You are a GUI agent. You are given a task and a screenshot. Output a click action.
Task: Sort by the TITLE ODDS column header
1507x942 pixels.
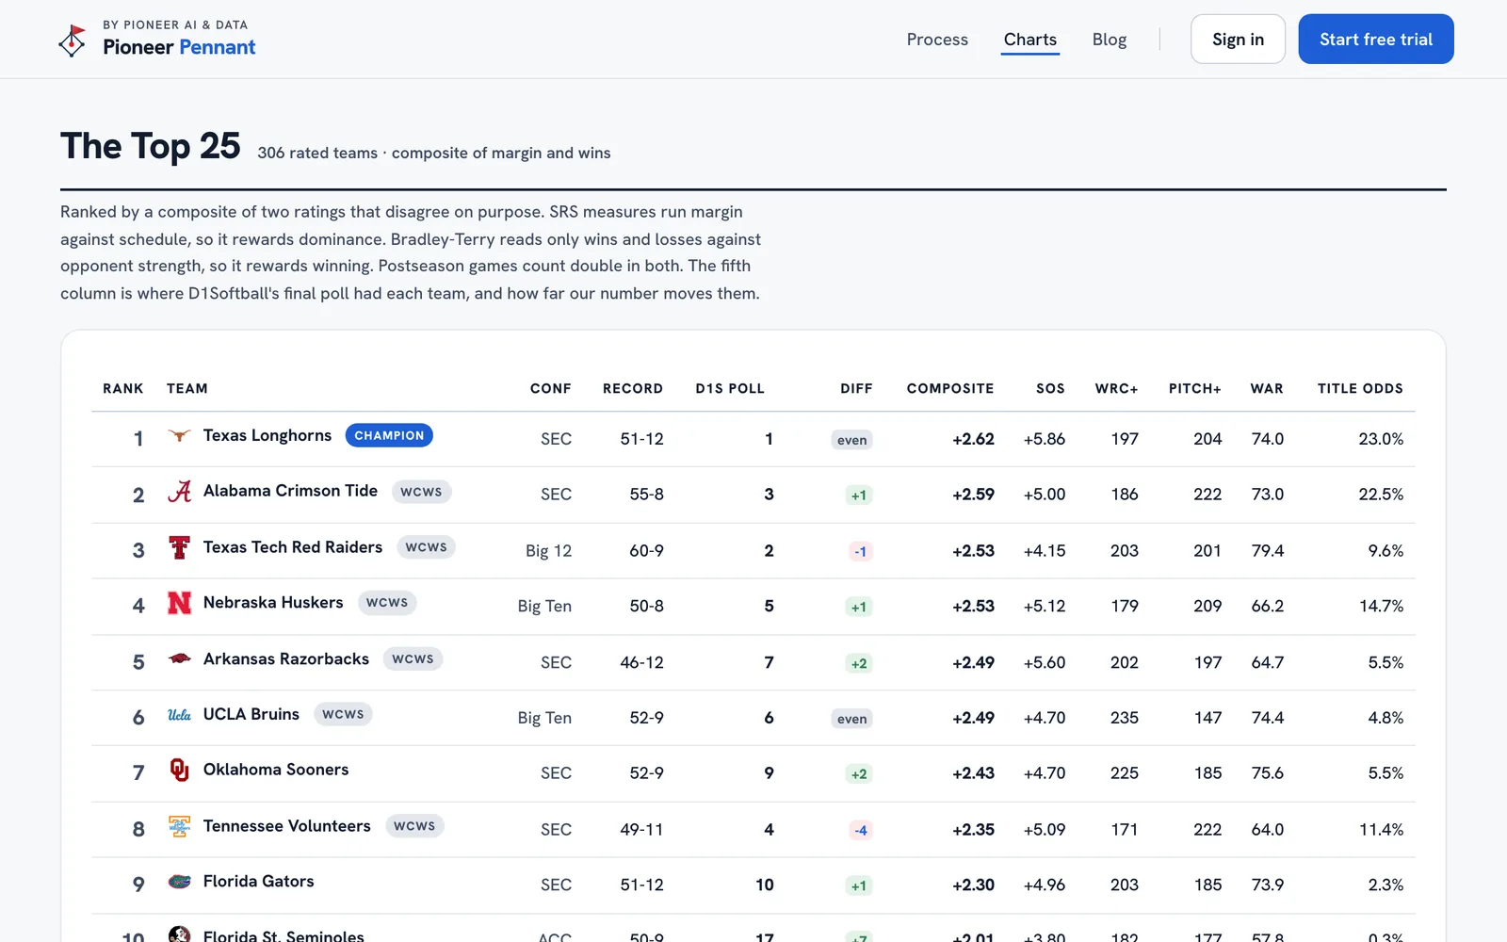1360,388
